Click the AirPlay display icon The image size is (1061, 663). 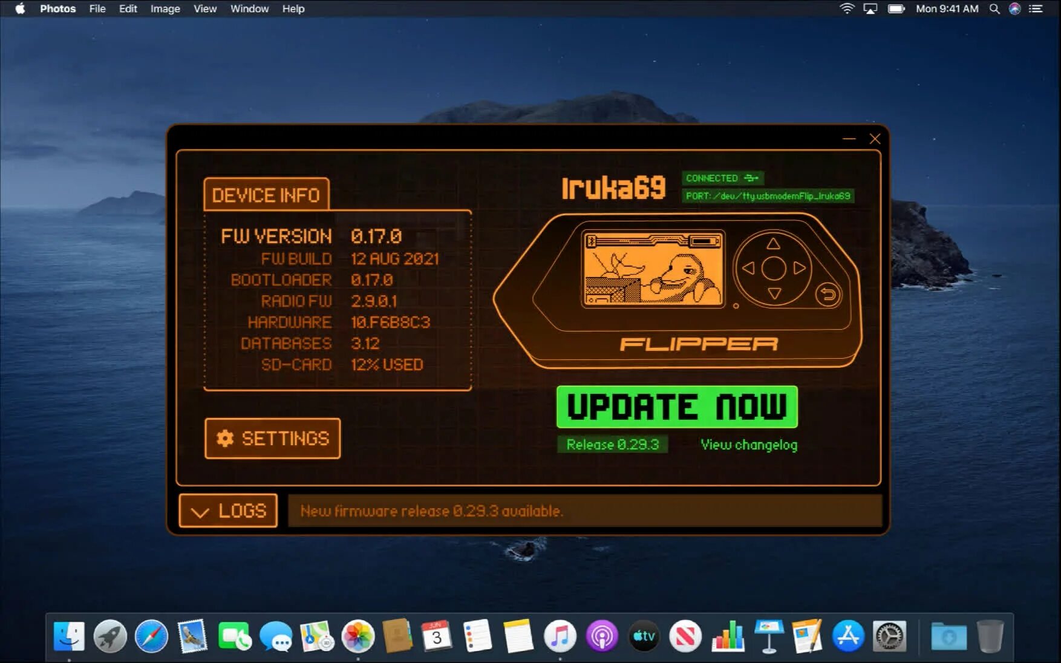[870, 8]
